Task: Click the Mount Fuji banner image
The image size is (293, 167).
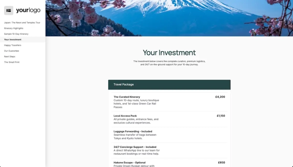Action: point(169,18)
